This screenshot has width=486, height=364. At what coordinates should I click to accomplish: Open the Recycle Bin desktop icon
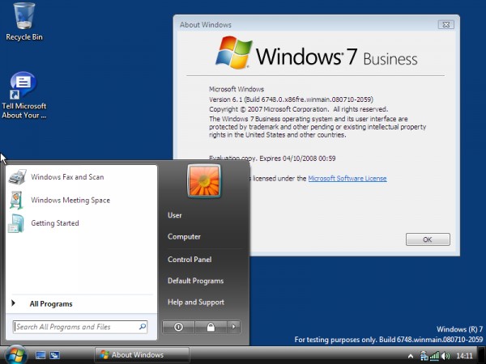tap(24, 22)
